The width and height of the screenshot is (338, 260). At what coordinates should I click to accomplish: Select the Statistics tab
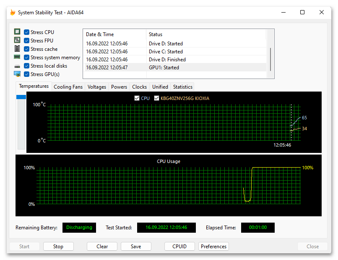(x=183, y=87)
